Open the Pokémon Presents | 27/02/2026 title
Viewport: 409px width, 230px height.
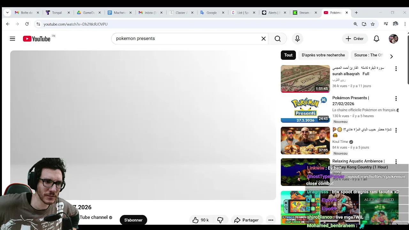tap(351, 101)
